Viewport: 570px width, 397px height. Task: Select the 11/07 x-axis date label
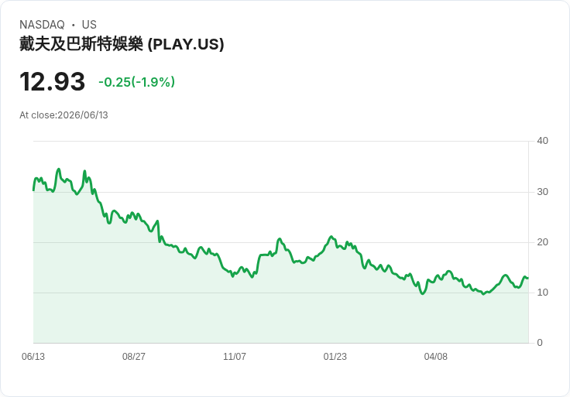pyautogui.click(x=235, y=357)
